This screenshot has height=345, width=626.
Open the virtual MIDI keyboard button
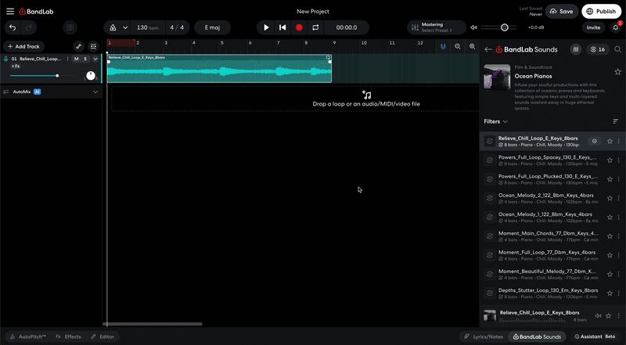pyautogui.click(x=70, y=27)
